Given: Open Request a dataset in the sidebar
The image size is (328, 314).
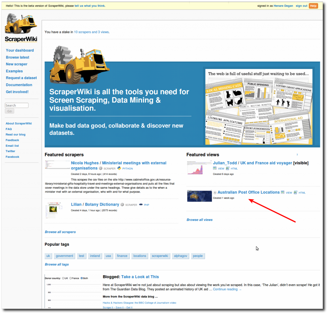Looking at the screenshot, I should [x=21, y=78].
